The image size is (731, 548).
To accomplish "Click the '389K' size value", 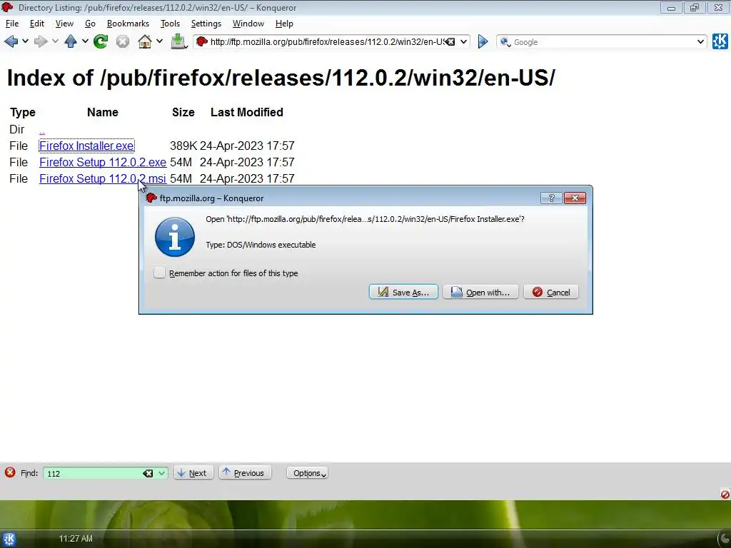I will pyautogui.click(x=183, y=146).
